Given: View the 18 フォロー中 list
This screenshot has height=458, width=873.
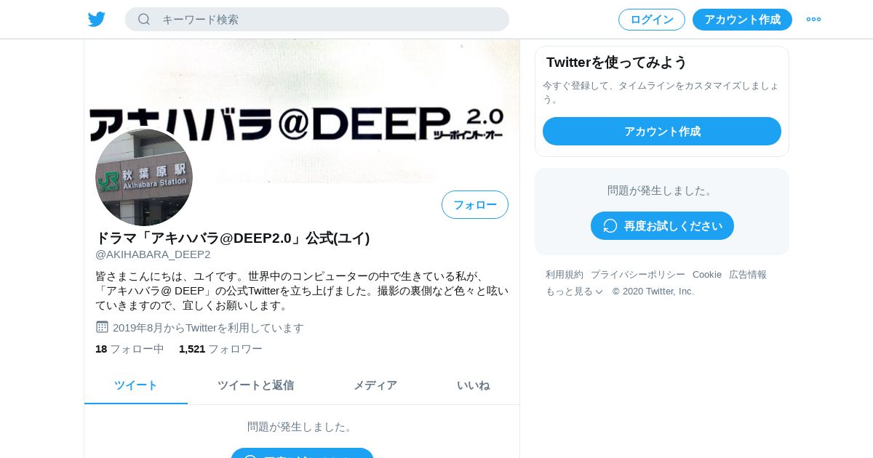Looking at the screenshot, I should click(129, 349).
